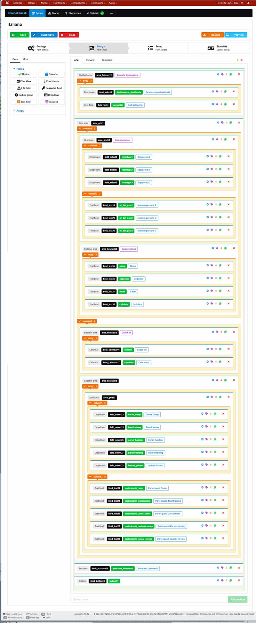Click the tag icon on partecipanti_corso_bimbi row

206,513
